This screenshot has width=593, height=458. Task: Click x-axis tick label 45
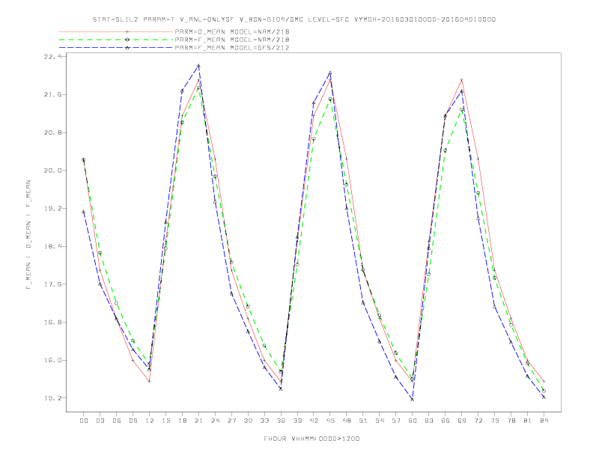(x=330, y=421)
